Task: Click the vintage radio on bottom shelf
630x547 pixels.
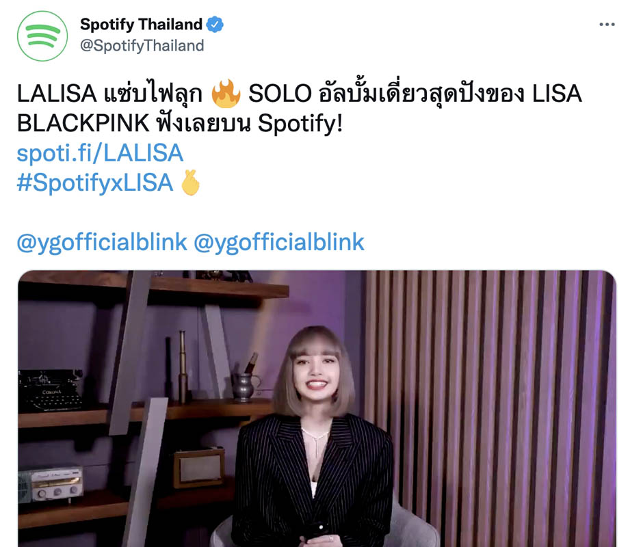Action: [x=51, y=483]
